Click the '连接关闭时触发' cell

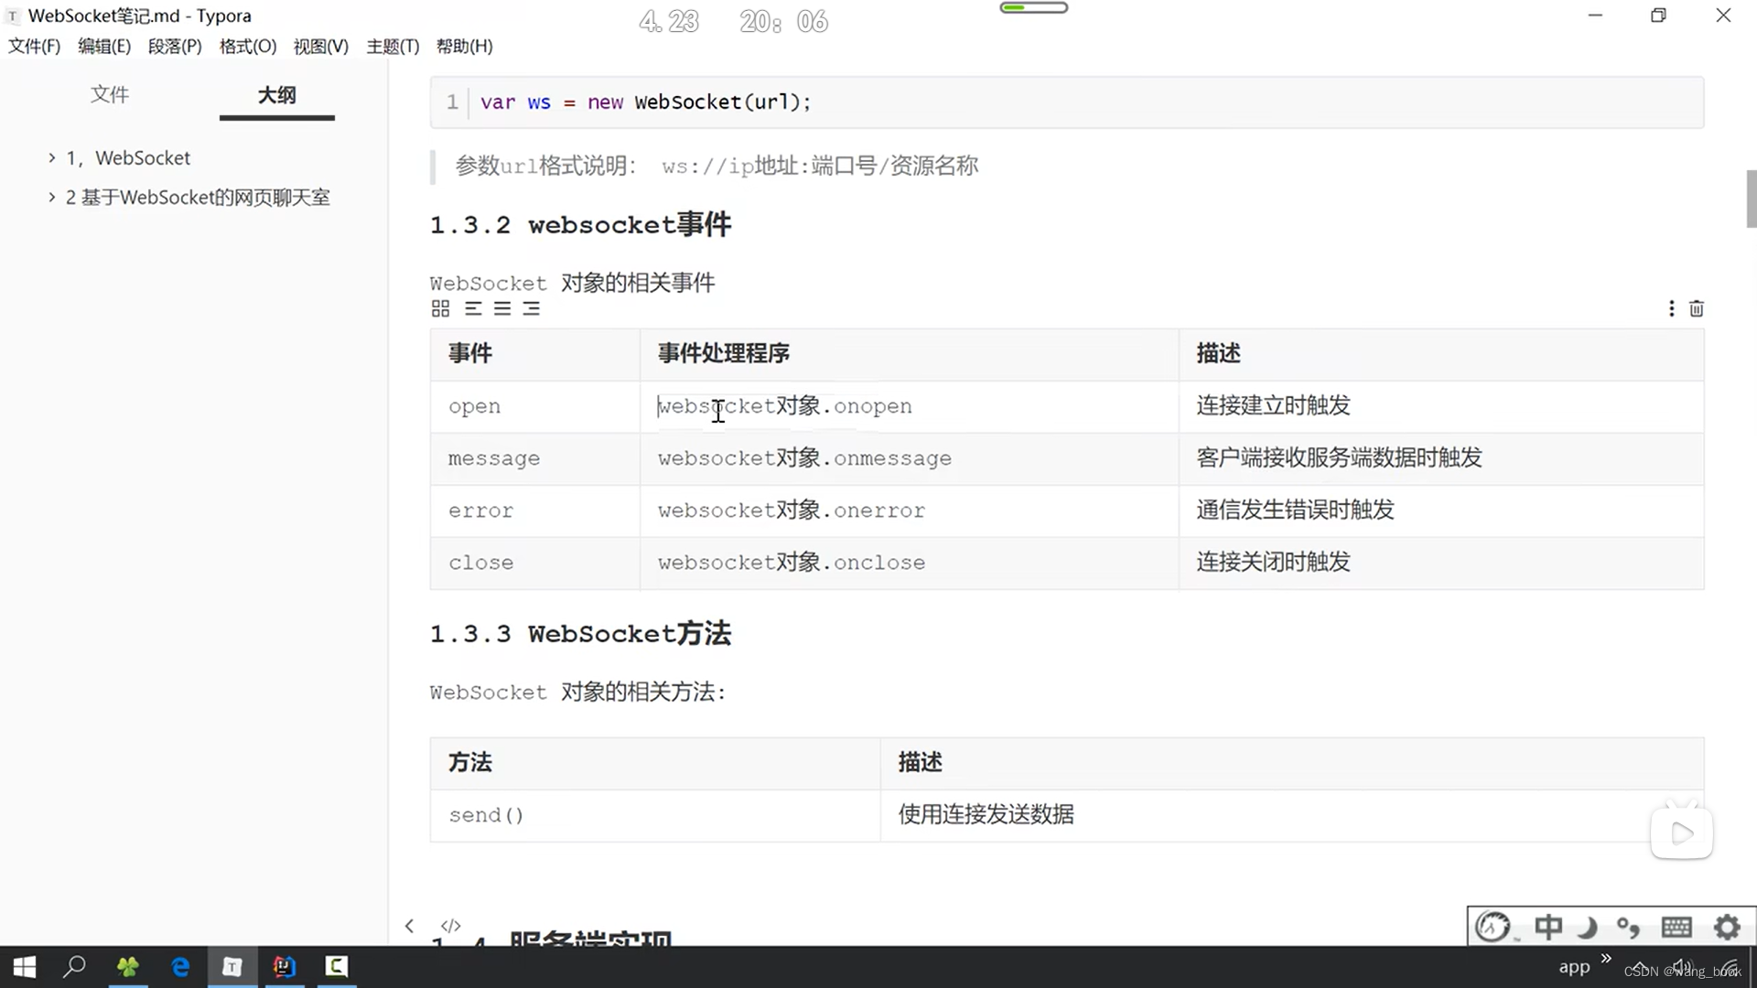point(1441,563)
